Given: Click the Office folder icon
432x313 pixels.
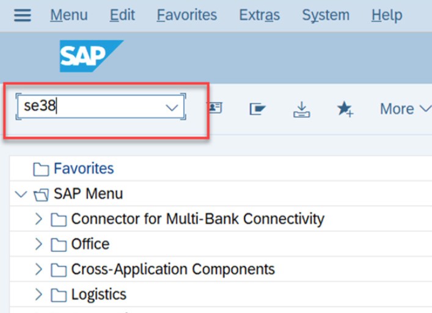Looking at the screenshot, I should click(x=59, y=245).
